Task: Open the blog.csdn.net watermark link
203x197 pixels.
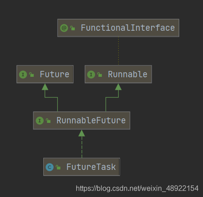Action: (x=137, y=188)
